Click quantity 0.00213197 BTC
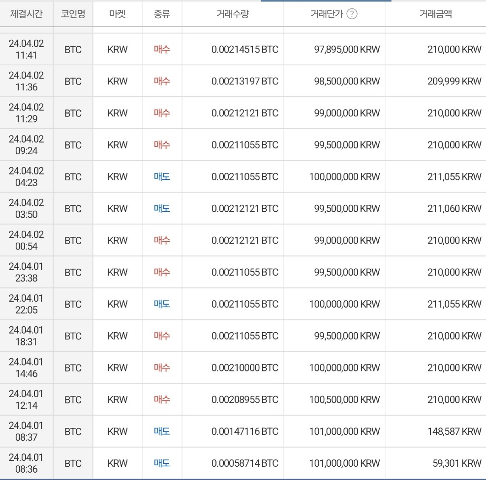This screenshot has height=480, width=486. coord(245,82)
